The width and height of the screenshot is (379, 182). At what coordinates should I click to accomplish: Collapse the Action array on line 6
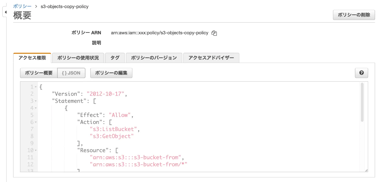[x=36, y=122]
